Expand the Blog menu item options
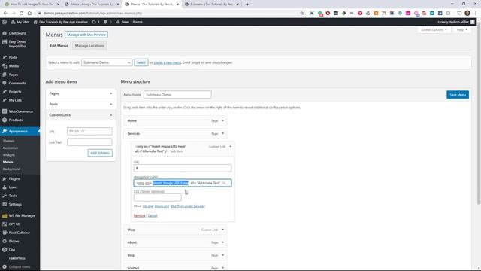 [223, 255]
